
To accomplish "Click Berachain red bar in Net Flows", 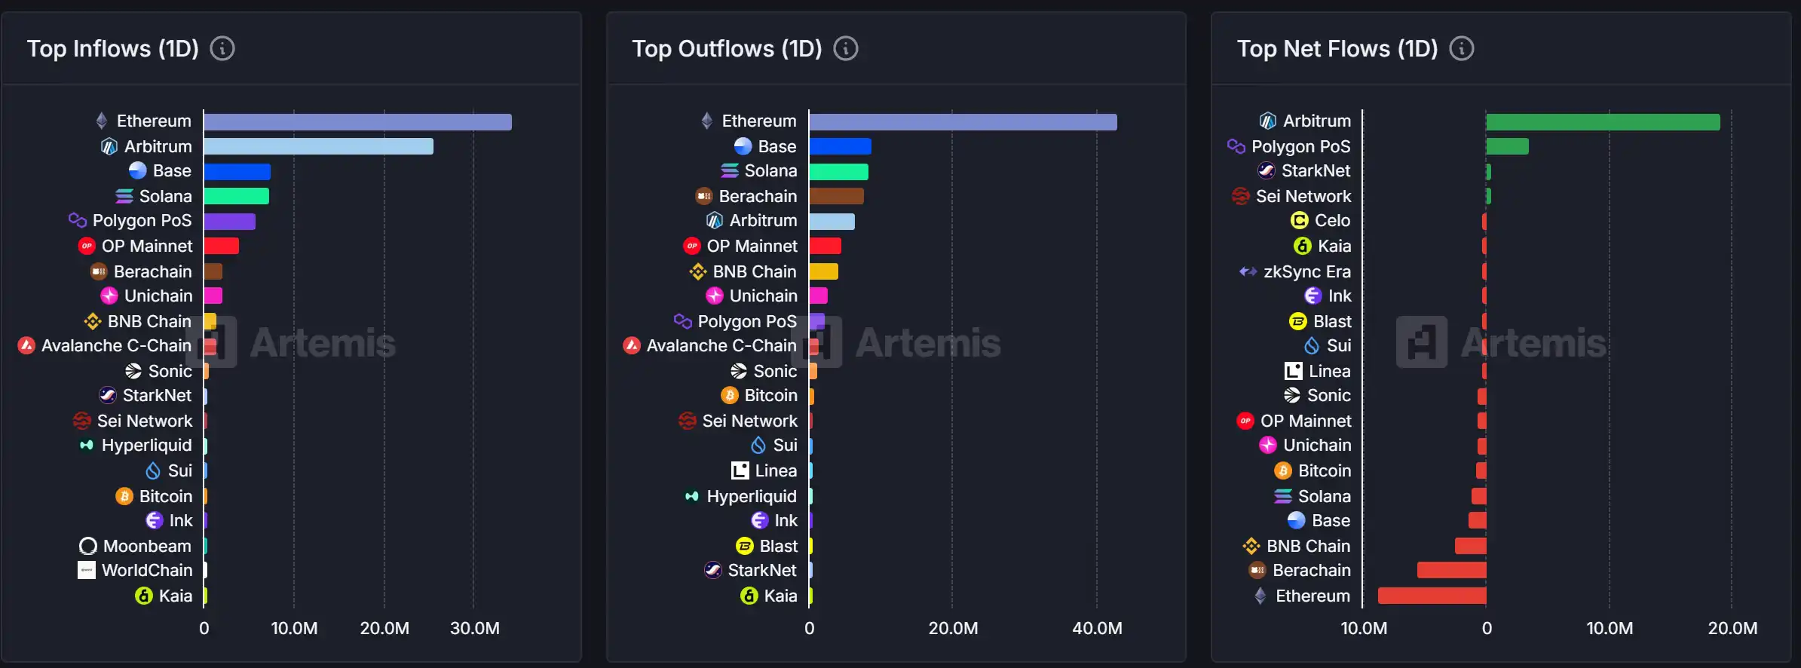I will pos(1451,570).
